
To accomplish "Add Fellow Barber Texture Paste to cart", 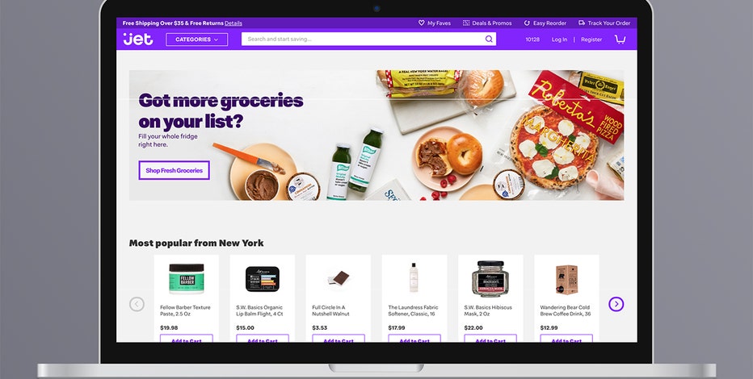I will (187, 338).
